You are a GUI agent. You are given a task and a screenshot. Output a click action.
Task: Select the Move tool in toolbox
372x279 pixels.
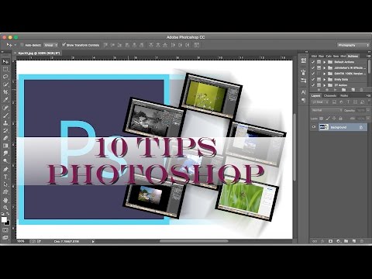[x=5, y=61]
